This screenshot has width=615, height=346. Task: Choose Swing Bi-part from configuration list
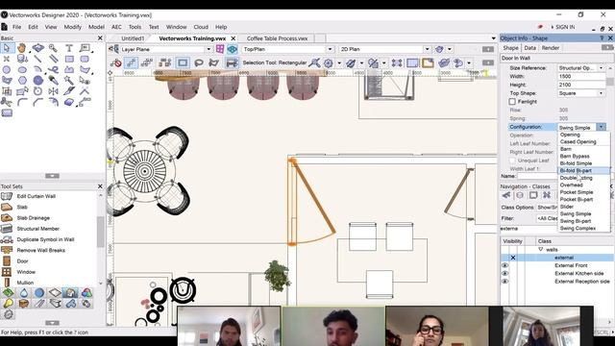point(583,221)
